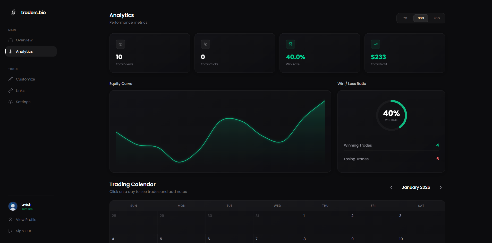Click the eye icon on Total Views card

coord(120,44)
